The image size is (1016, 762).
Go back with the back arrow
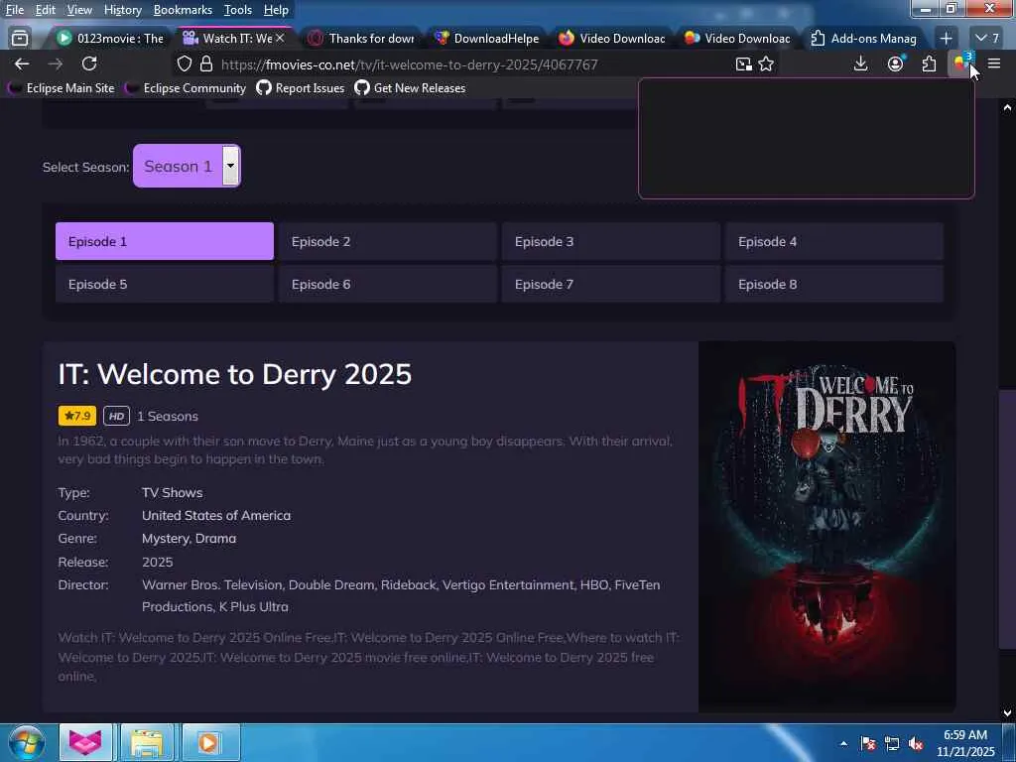(x=22, y=63)
